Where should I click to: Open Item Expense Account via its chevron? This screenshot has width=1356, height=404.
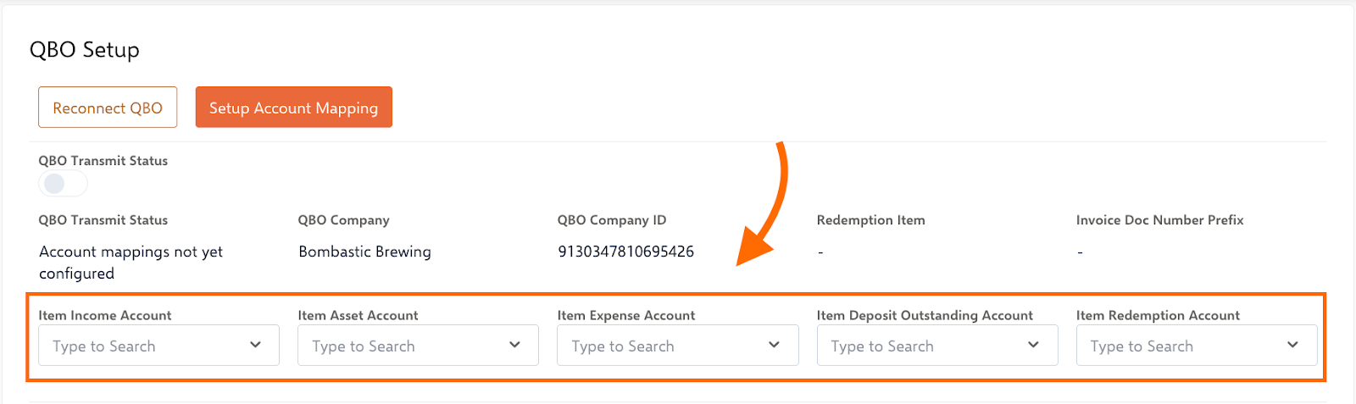[774, 345]
